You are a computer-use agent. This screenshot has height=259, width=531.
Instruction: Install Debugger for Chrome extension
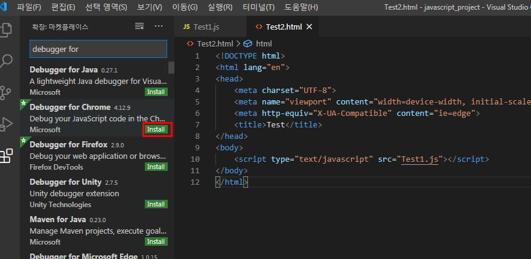pos(156,129)
